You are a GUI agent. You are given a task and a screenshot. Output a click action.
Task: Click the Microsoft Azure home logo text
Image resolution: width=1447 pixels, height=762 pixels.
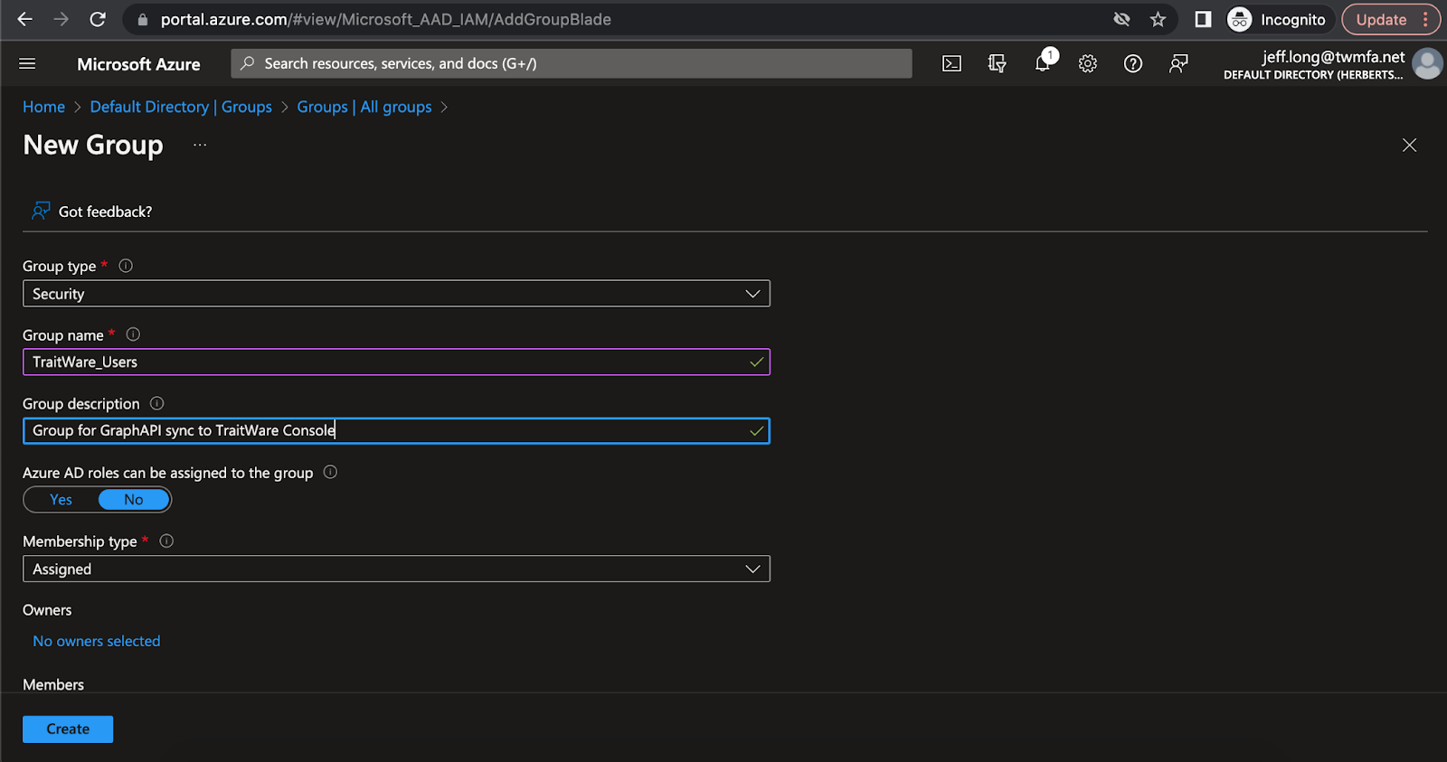(138, 64)
